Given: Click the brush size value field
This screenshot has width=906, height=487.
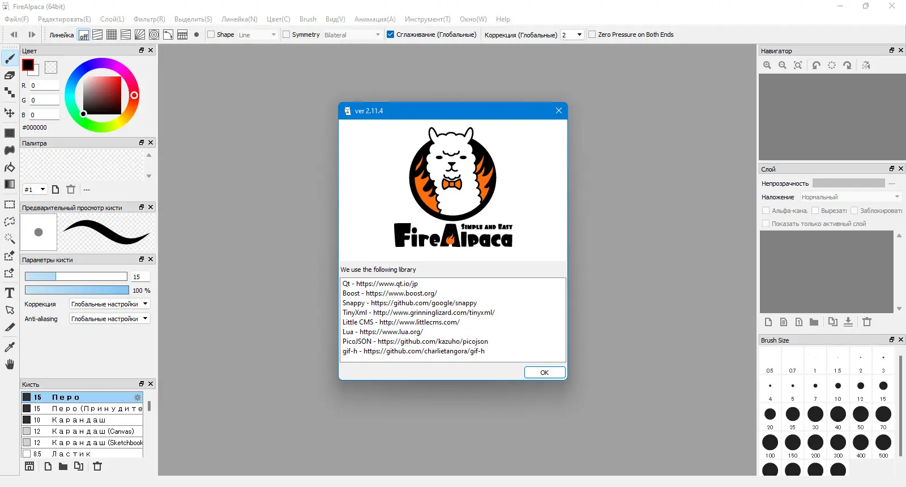Looking at the screenshot, I should coord(140,276).
